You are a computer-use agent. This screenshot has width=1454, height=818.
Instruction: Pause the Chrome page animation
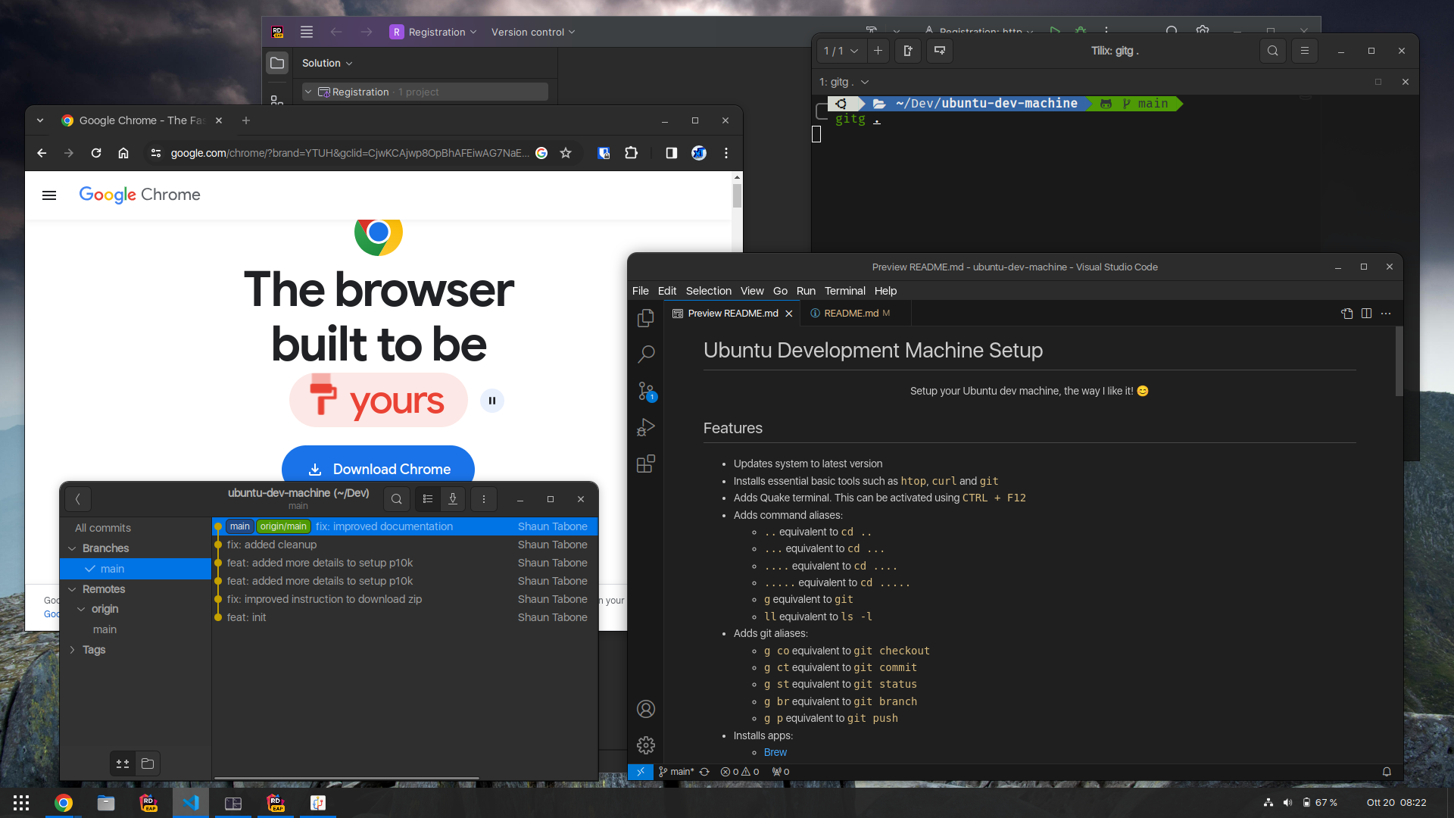[492, 401]
